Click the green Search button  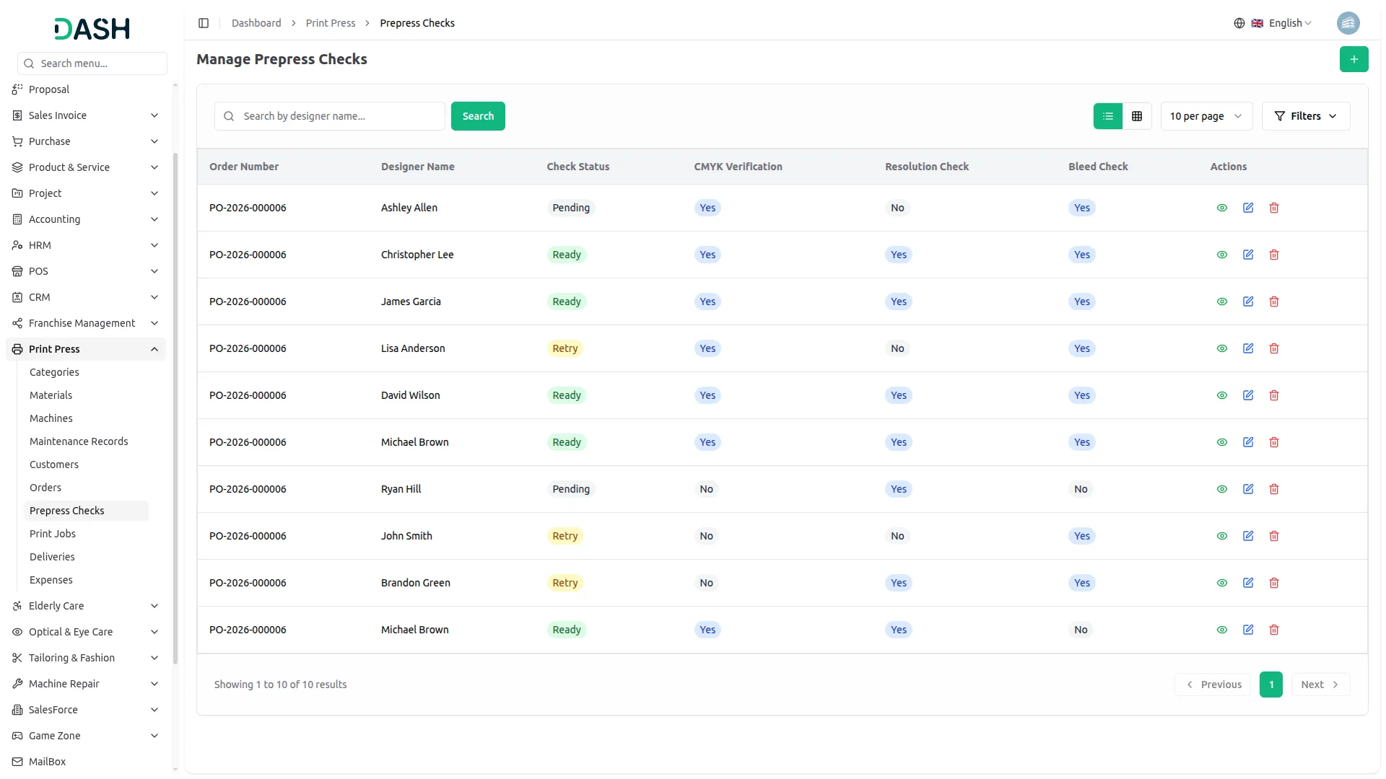[x=477, y=116]
